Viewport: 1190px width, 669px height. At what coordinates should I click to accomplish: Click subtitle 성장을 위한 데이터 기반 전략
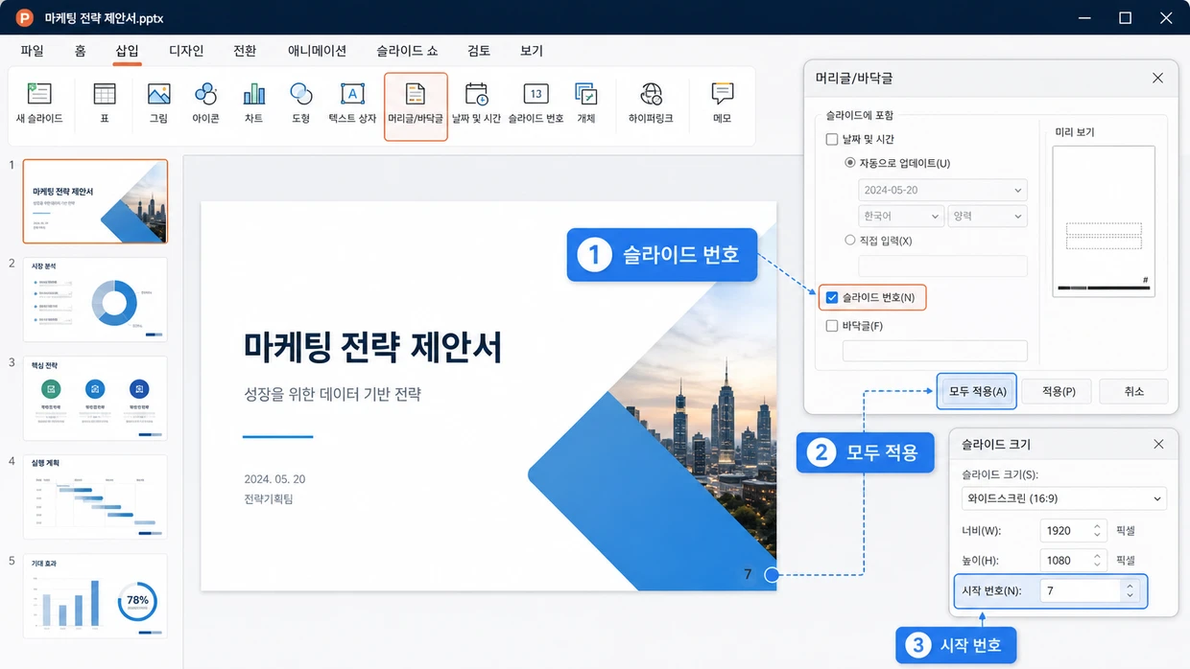click(332, 394)
